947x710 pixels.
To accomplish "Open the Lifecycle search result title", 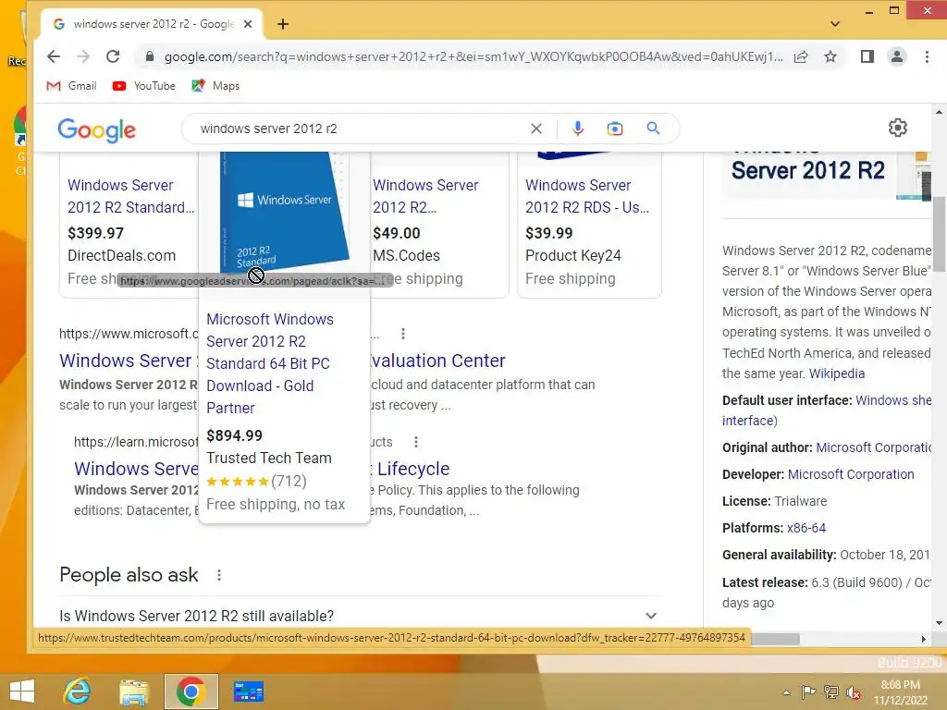I will coord(413,469).
